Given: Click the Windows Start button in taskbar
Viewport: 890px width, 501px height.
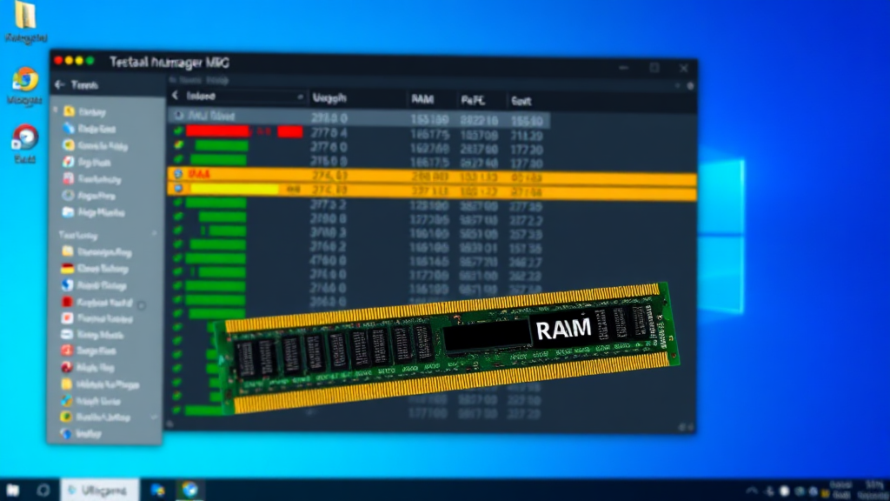Looking at the screenshot, I should pos(14,491).
